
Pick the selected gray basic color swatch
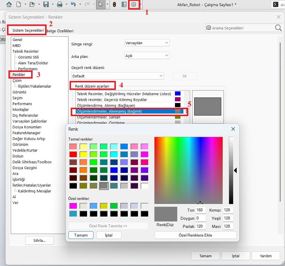pyautogui.click(x=104, y=186)
